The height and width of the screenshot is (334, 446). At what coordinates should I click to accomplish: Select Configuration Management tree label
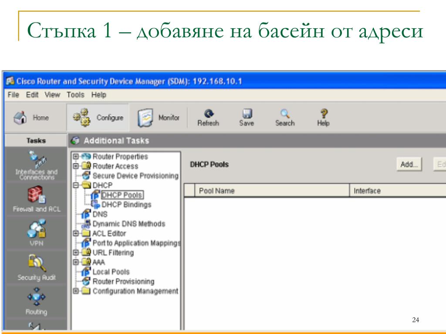135,291
